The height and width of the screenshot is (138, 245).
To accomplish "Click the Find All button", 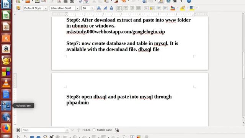I will (86, 130).
